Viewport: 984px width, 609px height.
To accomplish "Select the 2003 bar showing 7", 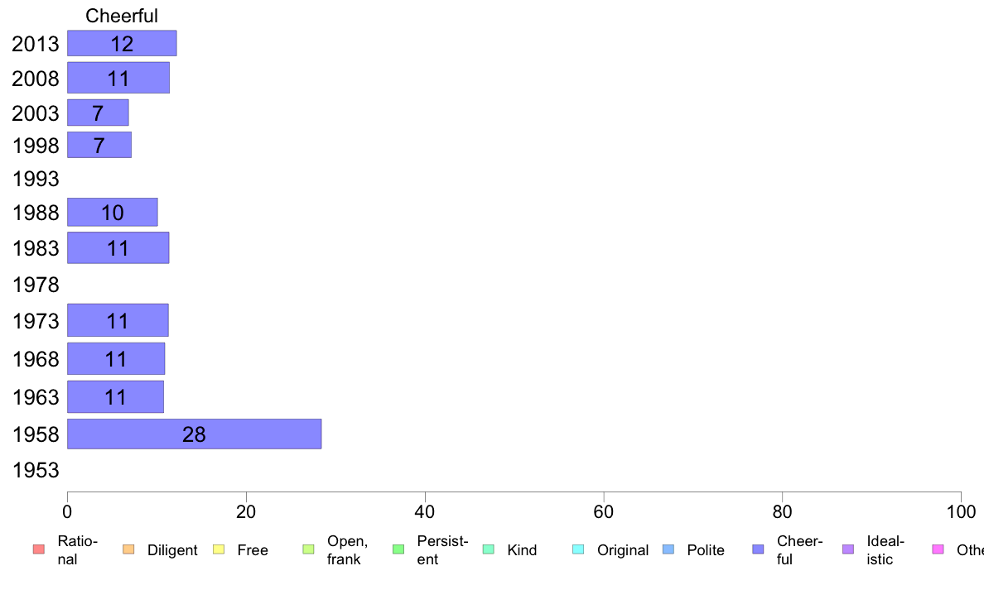I will [98, 113].
